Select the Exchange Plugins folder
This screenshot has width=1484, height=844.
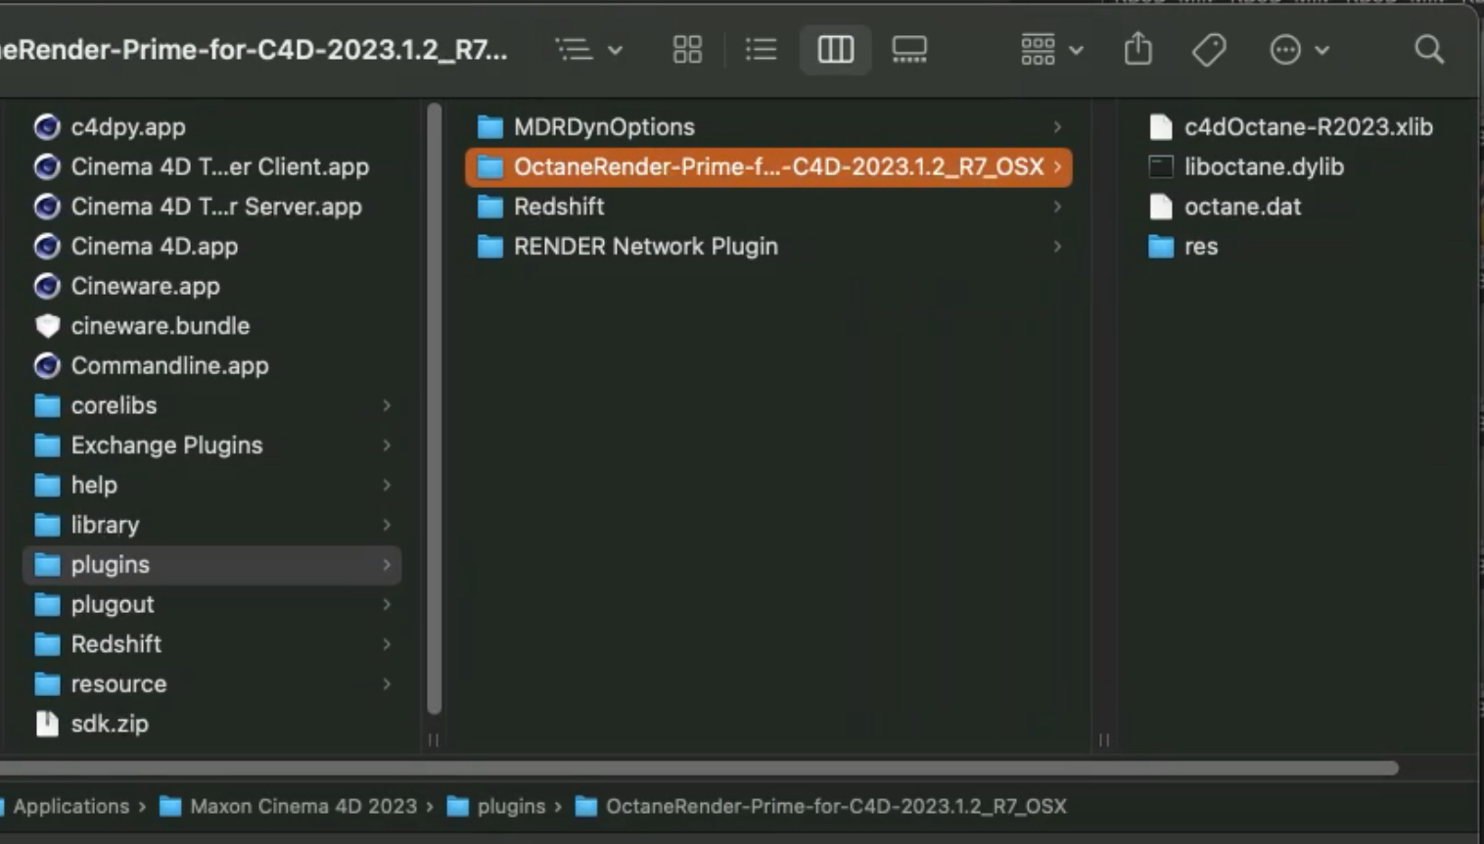[x=212, y=445]
